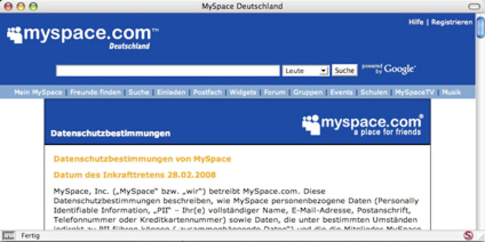Click the toolbar toggle pill in the title bar

point(474,6)
